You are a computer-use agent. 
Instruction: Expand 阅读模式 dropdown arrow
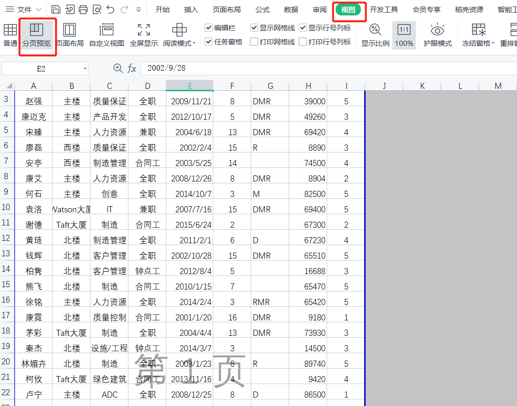click(x=194, y=43)
